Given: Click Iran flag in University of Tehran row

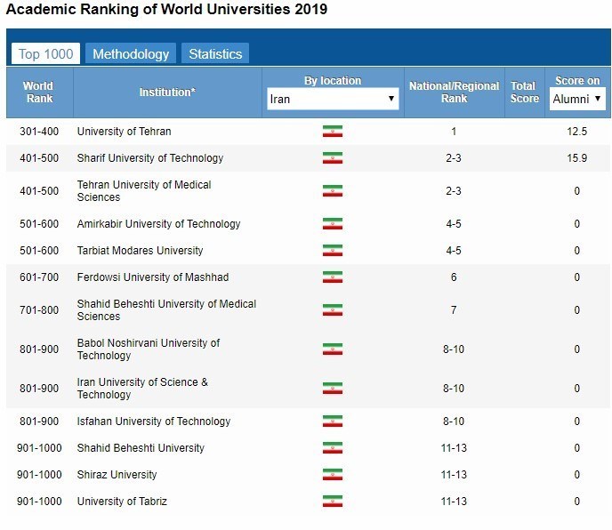Looking at the screenshot, I should [332, 132].
